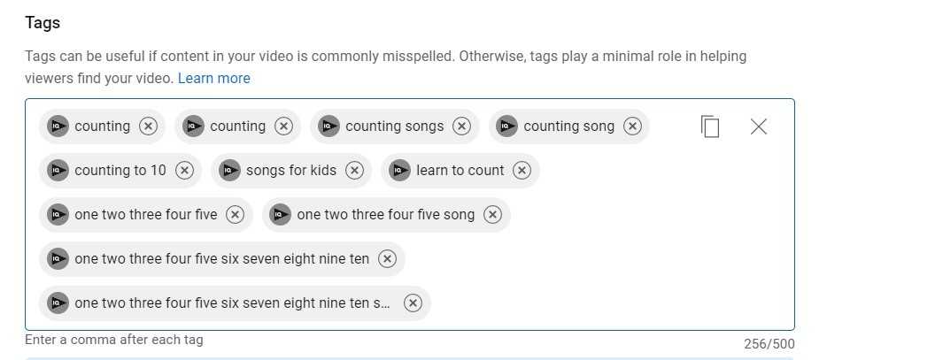Remove the "counting songs" tag
This screenshot has height=360, width=943.
coord(461,126)
